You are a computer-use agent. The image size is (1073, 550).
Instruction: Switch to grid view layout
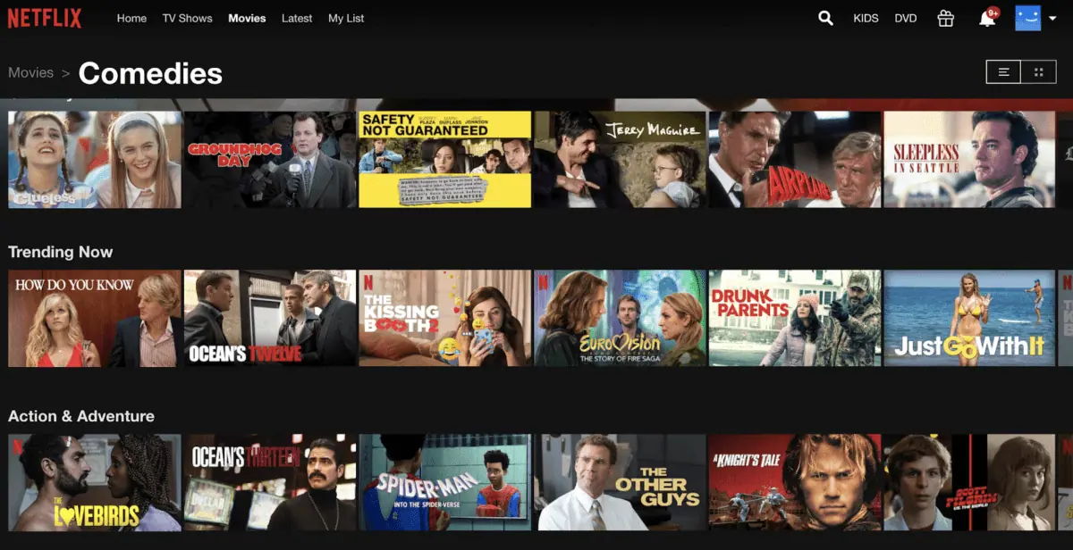click(x=1039, y=72)
